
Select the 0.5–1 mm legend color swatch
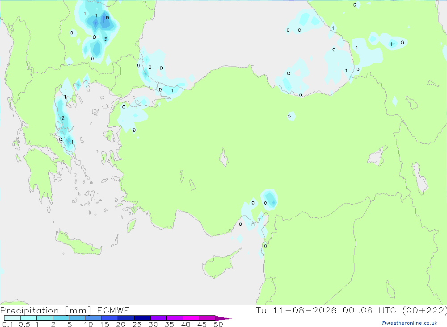pos(29,318)
